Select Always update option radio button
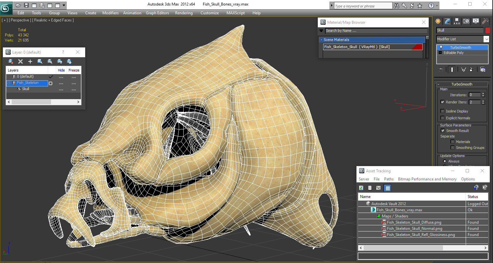This screenshot has height=263, width=493. click(x=445, y=161)
